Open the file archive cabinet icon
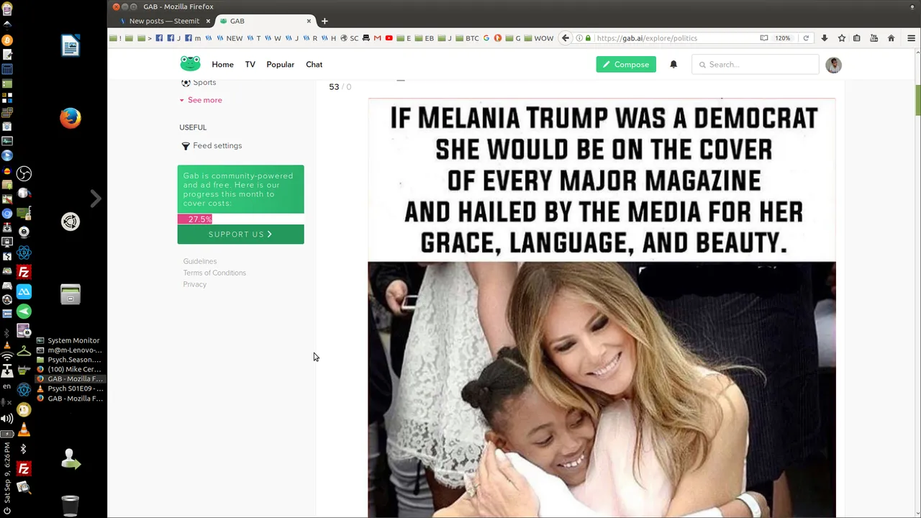The width and height of the screenshot is (921, 518). tap(71, 294)
